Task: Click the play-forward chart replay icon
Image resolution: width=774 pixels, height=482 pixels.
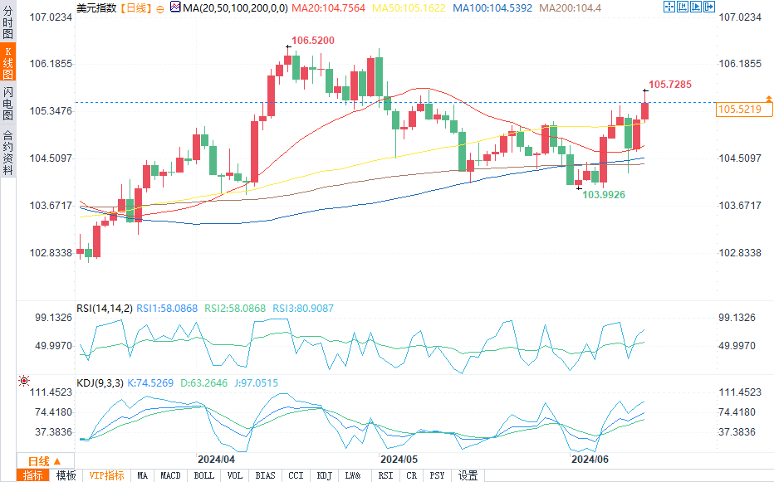Action: coord(696,7)
